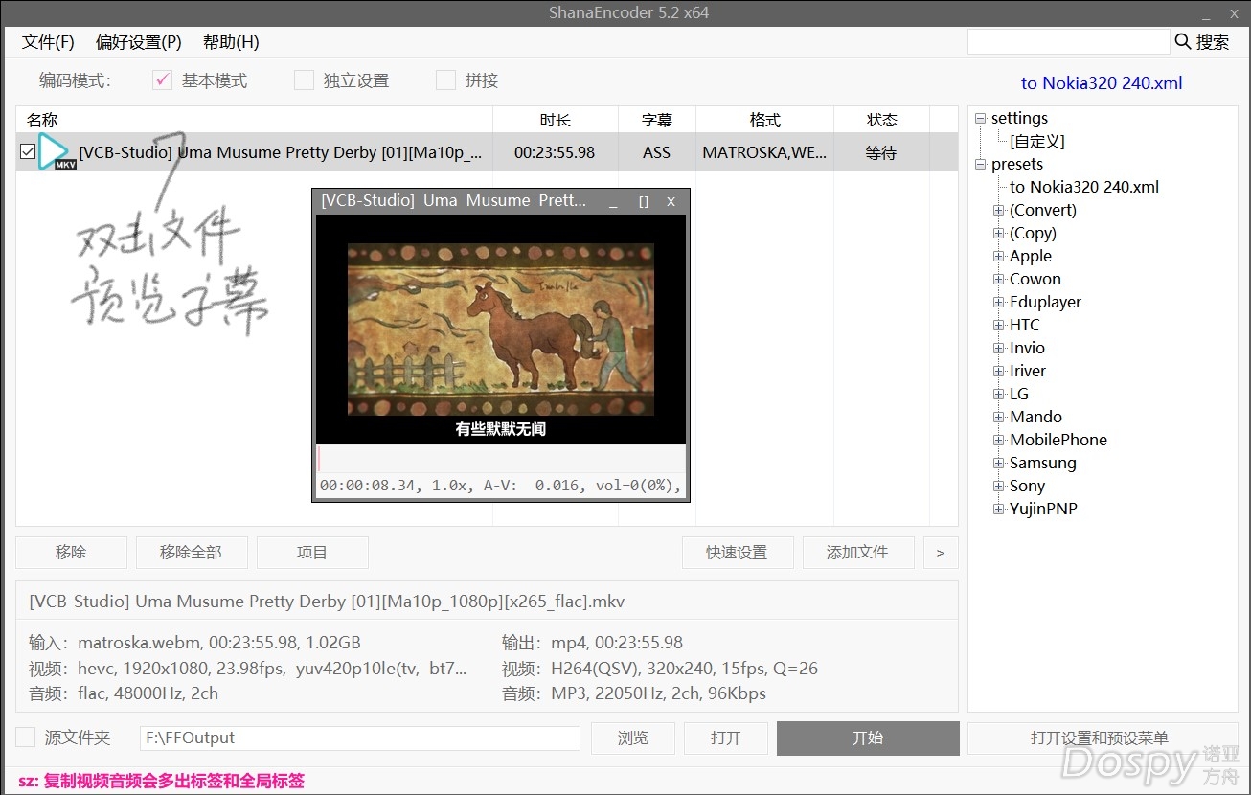
Task: Expand the MobilePhone preset folder
Action: (999, 441)
